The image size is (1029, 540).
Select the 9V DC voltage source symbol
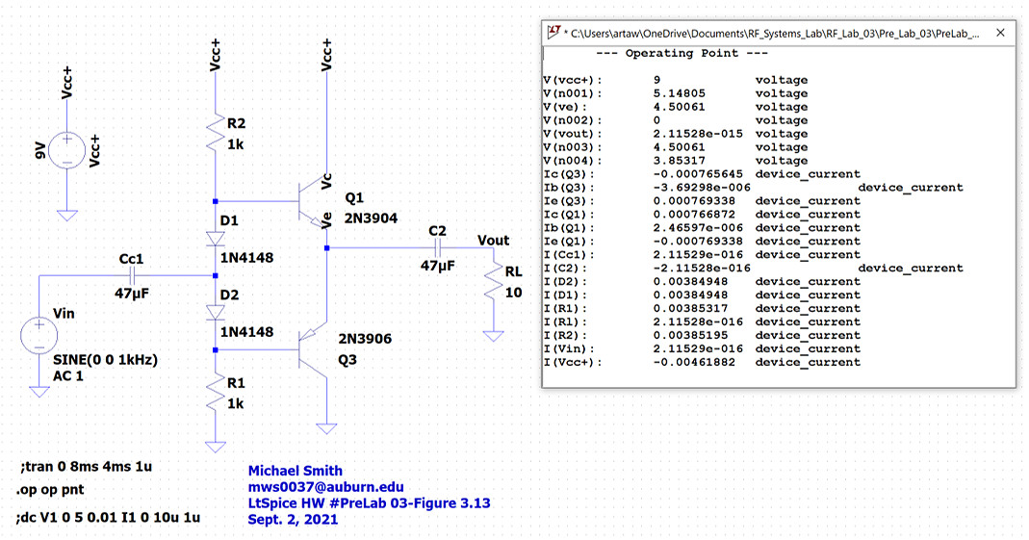pos(67,149)
